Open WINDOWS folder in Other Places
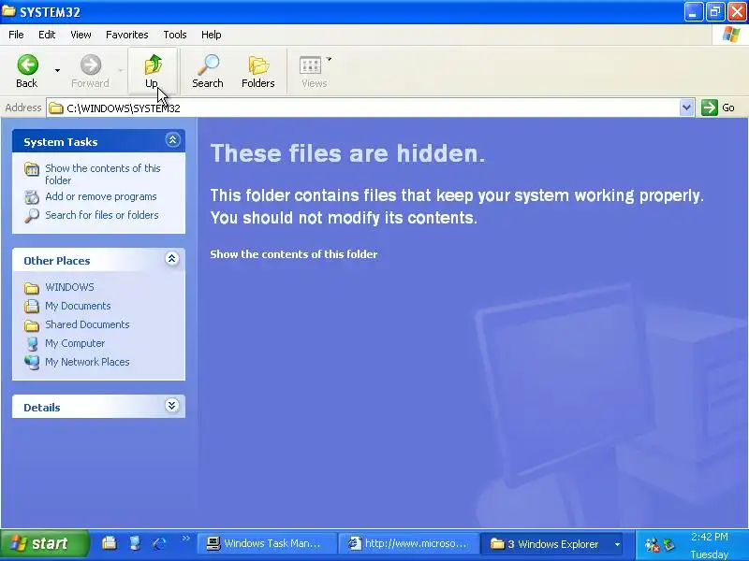 click(69, 287)
